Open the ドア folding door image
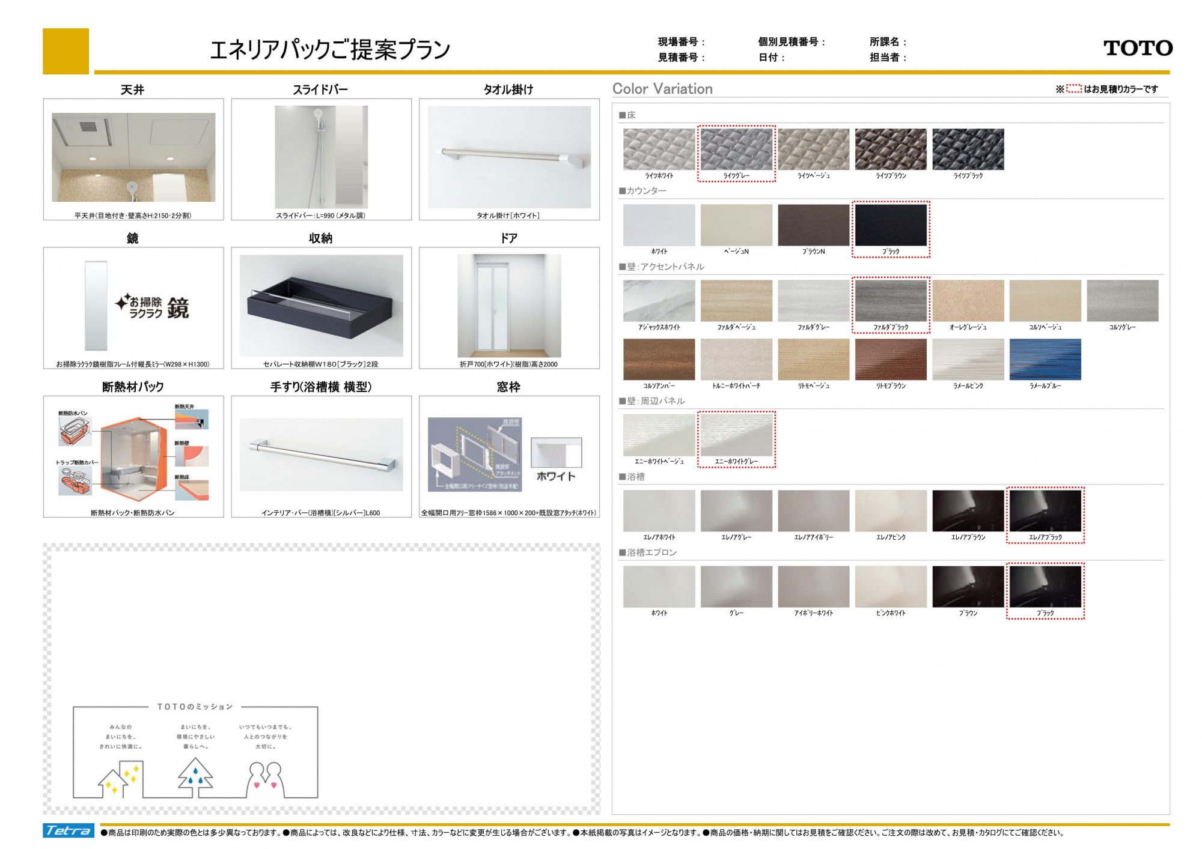 pyautogui.click(x=509, y=306)
